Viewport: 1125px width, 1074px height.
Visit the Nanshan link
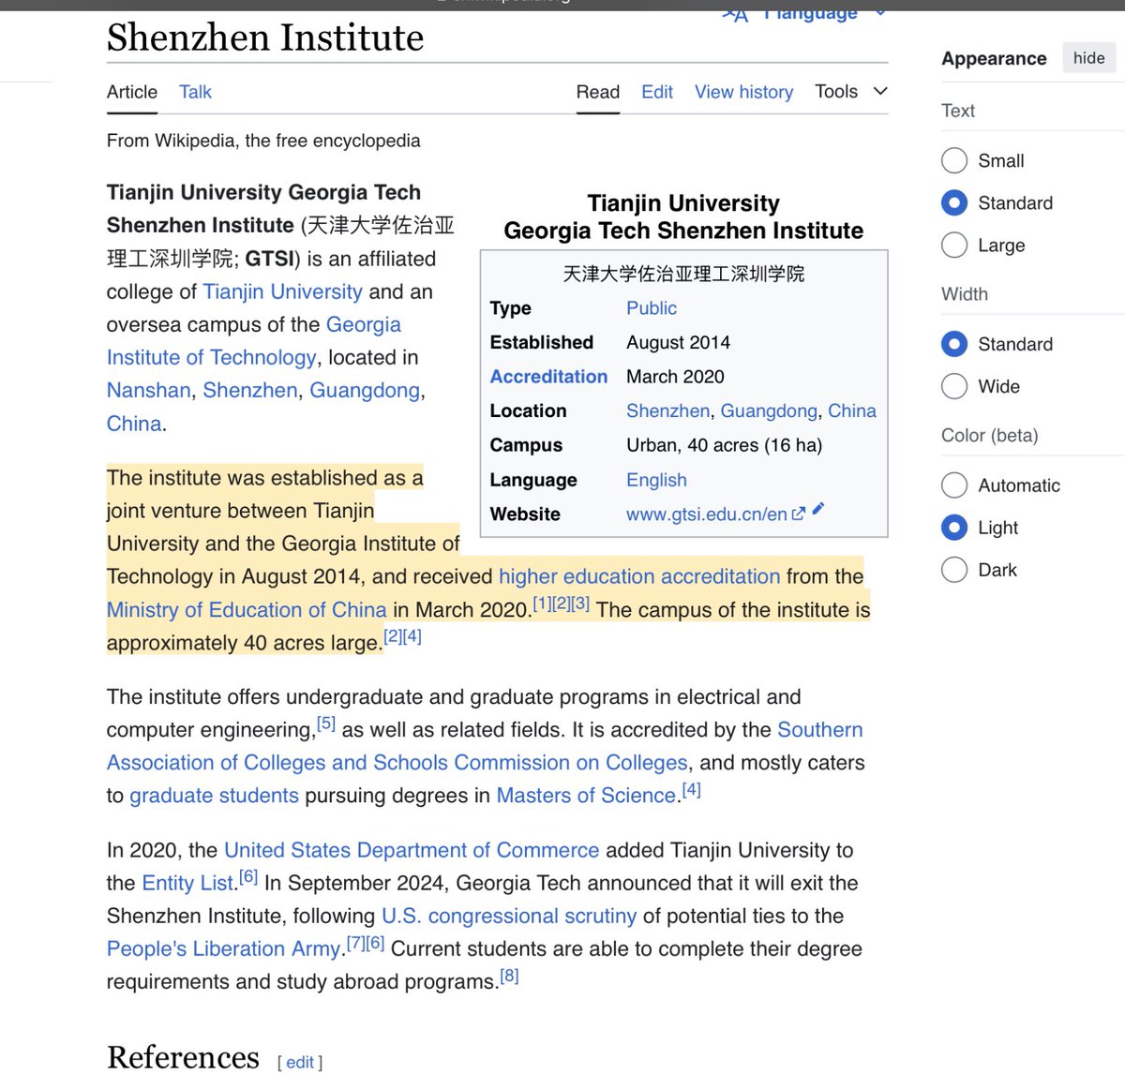[x=148, y=390]
